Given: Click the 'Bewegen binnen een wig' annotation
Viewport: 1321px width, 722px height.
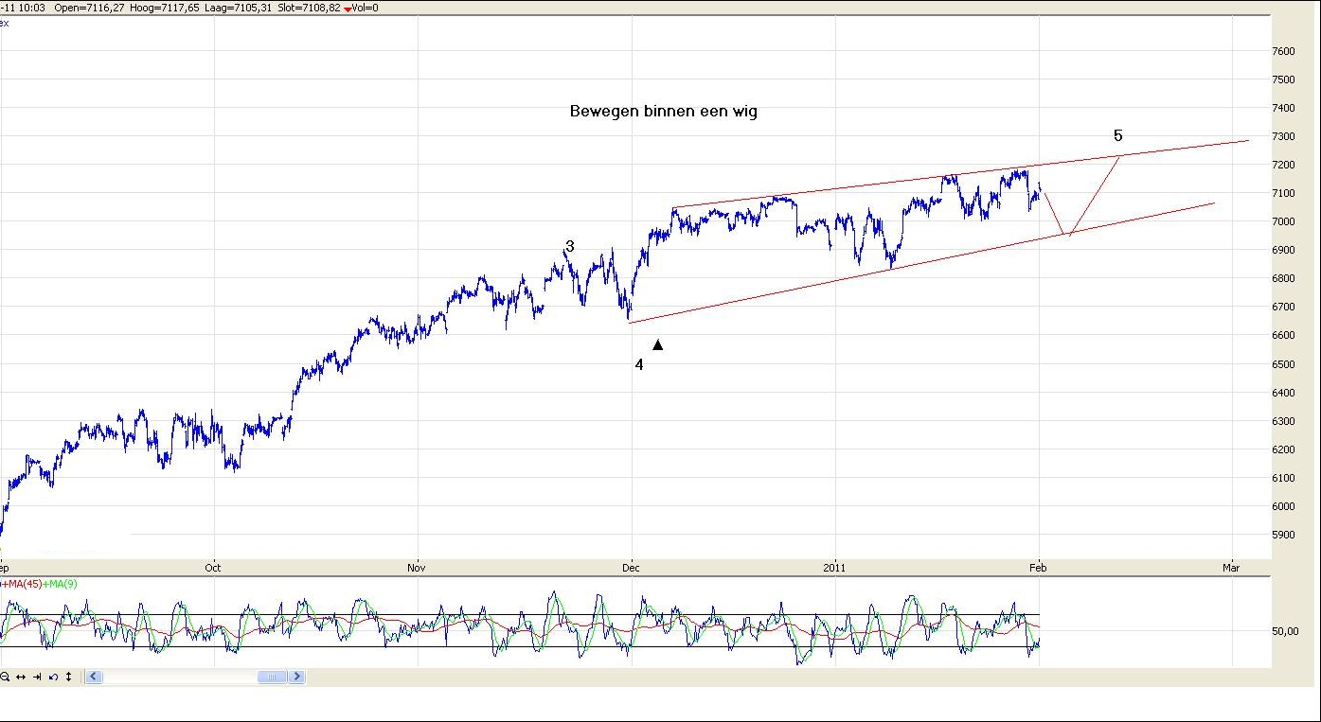Looking at the screenshot, I should coord(663,112).
